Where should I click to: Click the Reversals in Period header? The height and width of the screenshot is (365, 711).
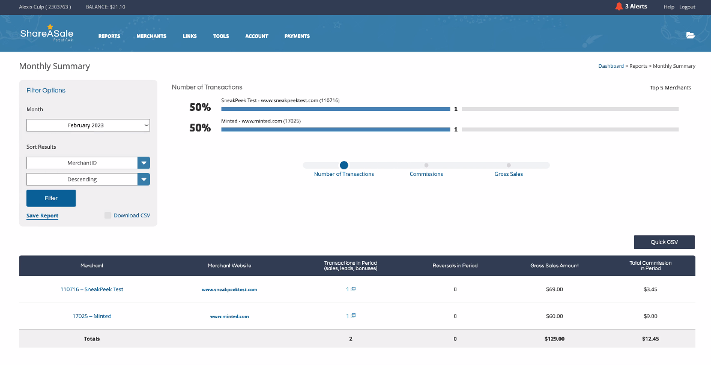pyautogui.click(x=455, y=266)
